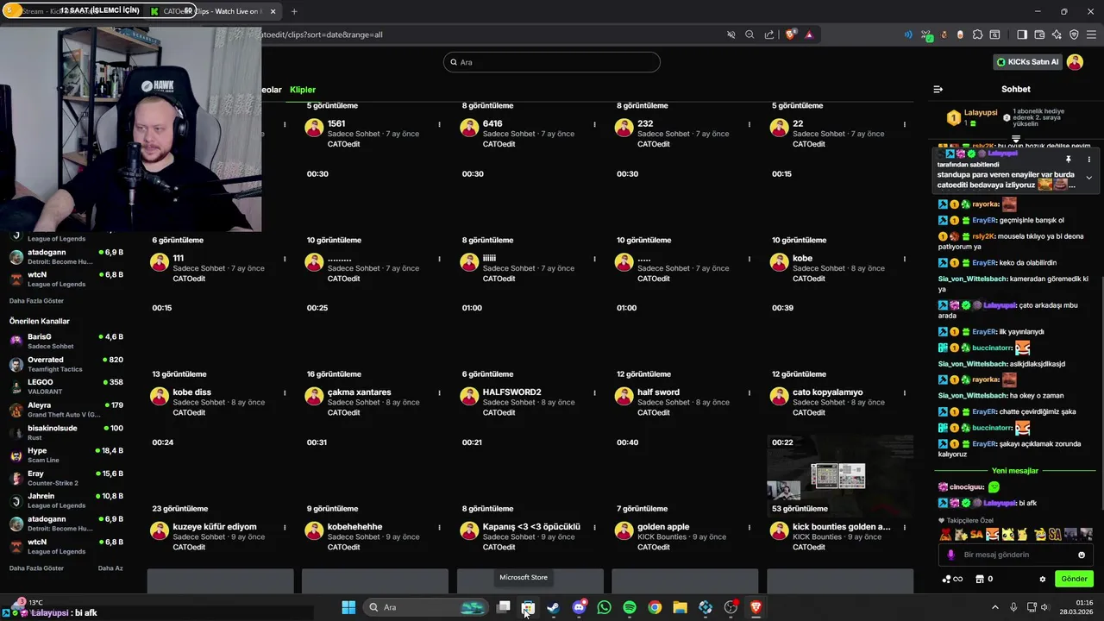The height and width of the screenshot is (621, 1104).
Task: Open the LEGOO VALORANT channel in sidebar
Action: 66,386
